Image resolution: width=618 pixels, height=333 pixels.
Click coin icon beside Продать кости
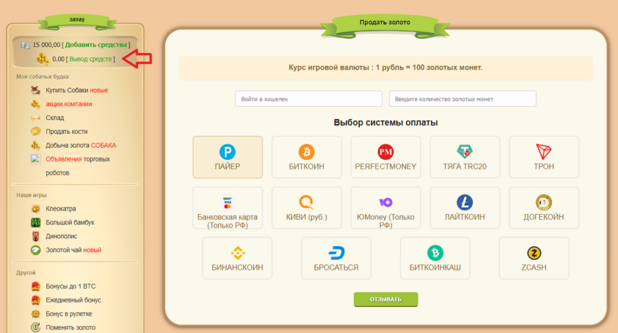point(36,132)
